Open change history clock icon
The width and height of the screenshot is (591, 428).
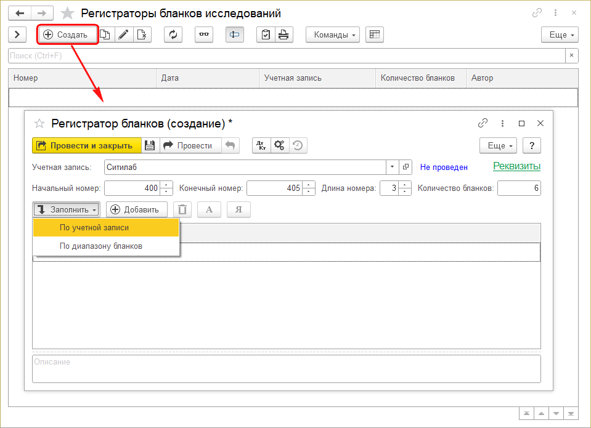[298, 145]
